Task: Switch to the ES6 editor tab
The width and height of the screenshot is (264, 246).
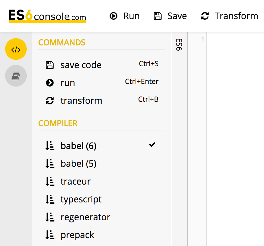Action: [x=179, y=45]
